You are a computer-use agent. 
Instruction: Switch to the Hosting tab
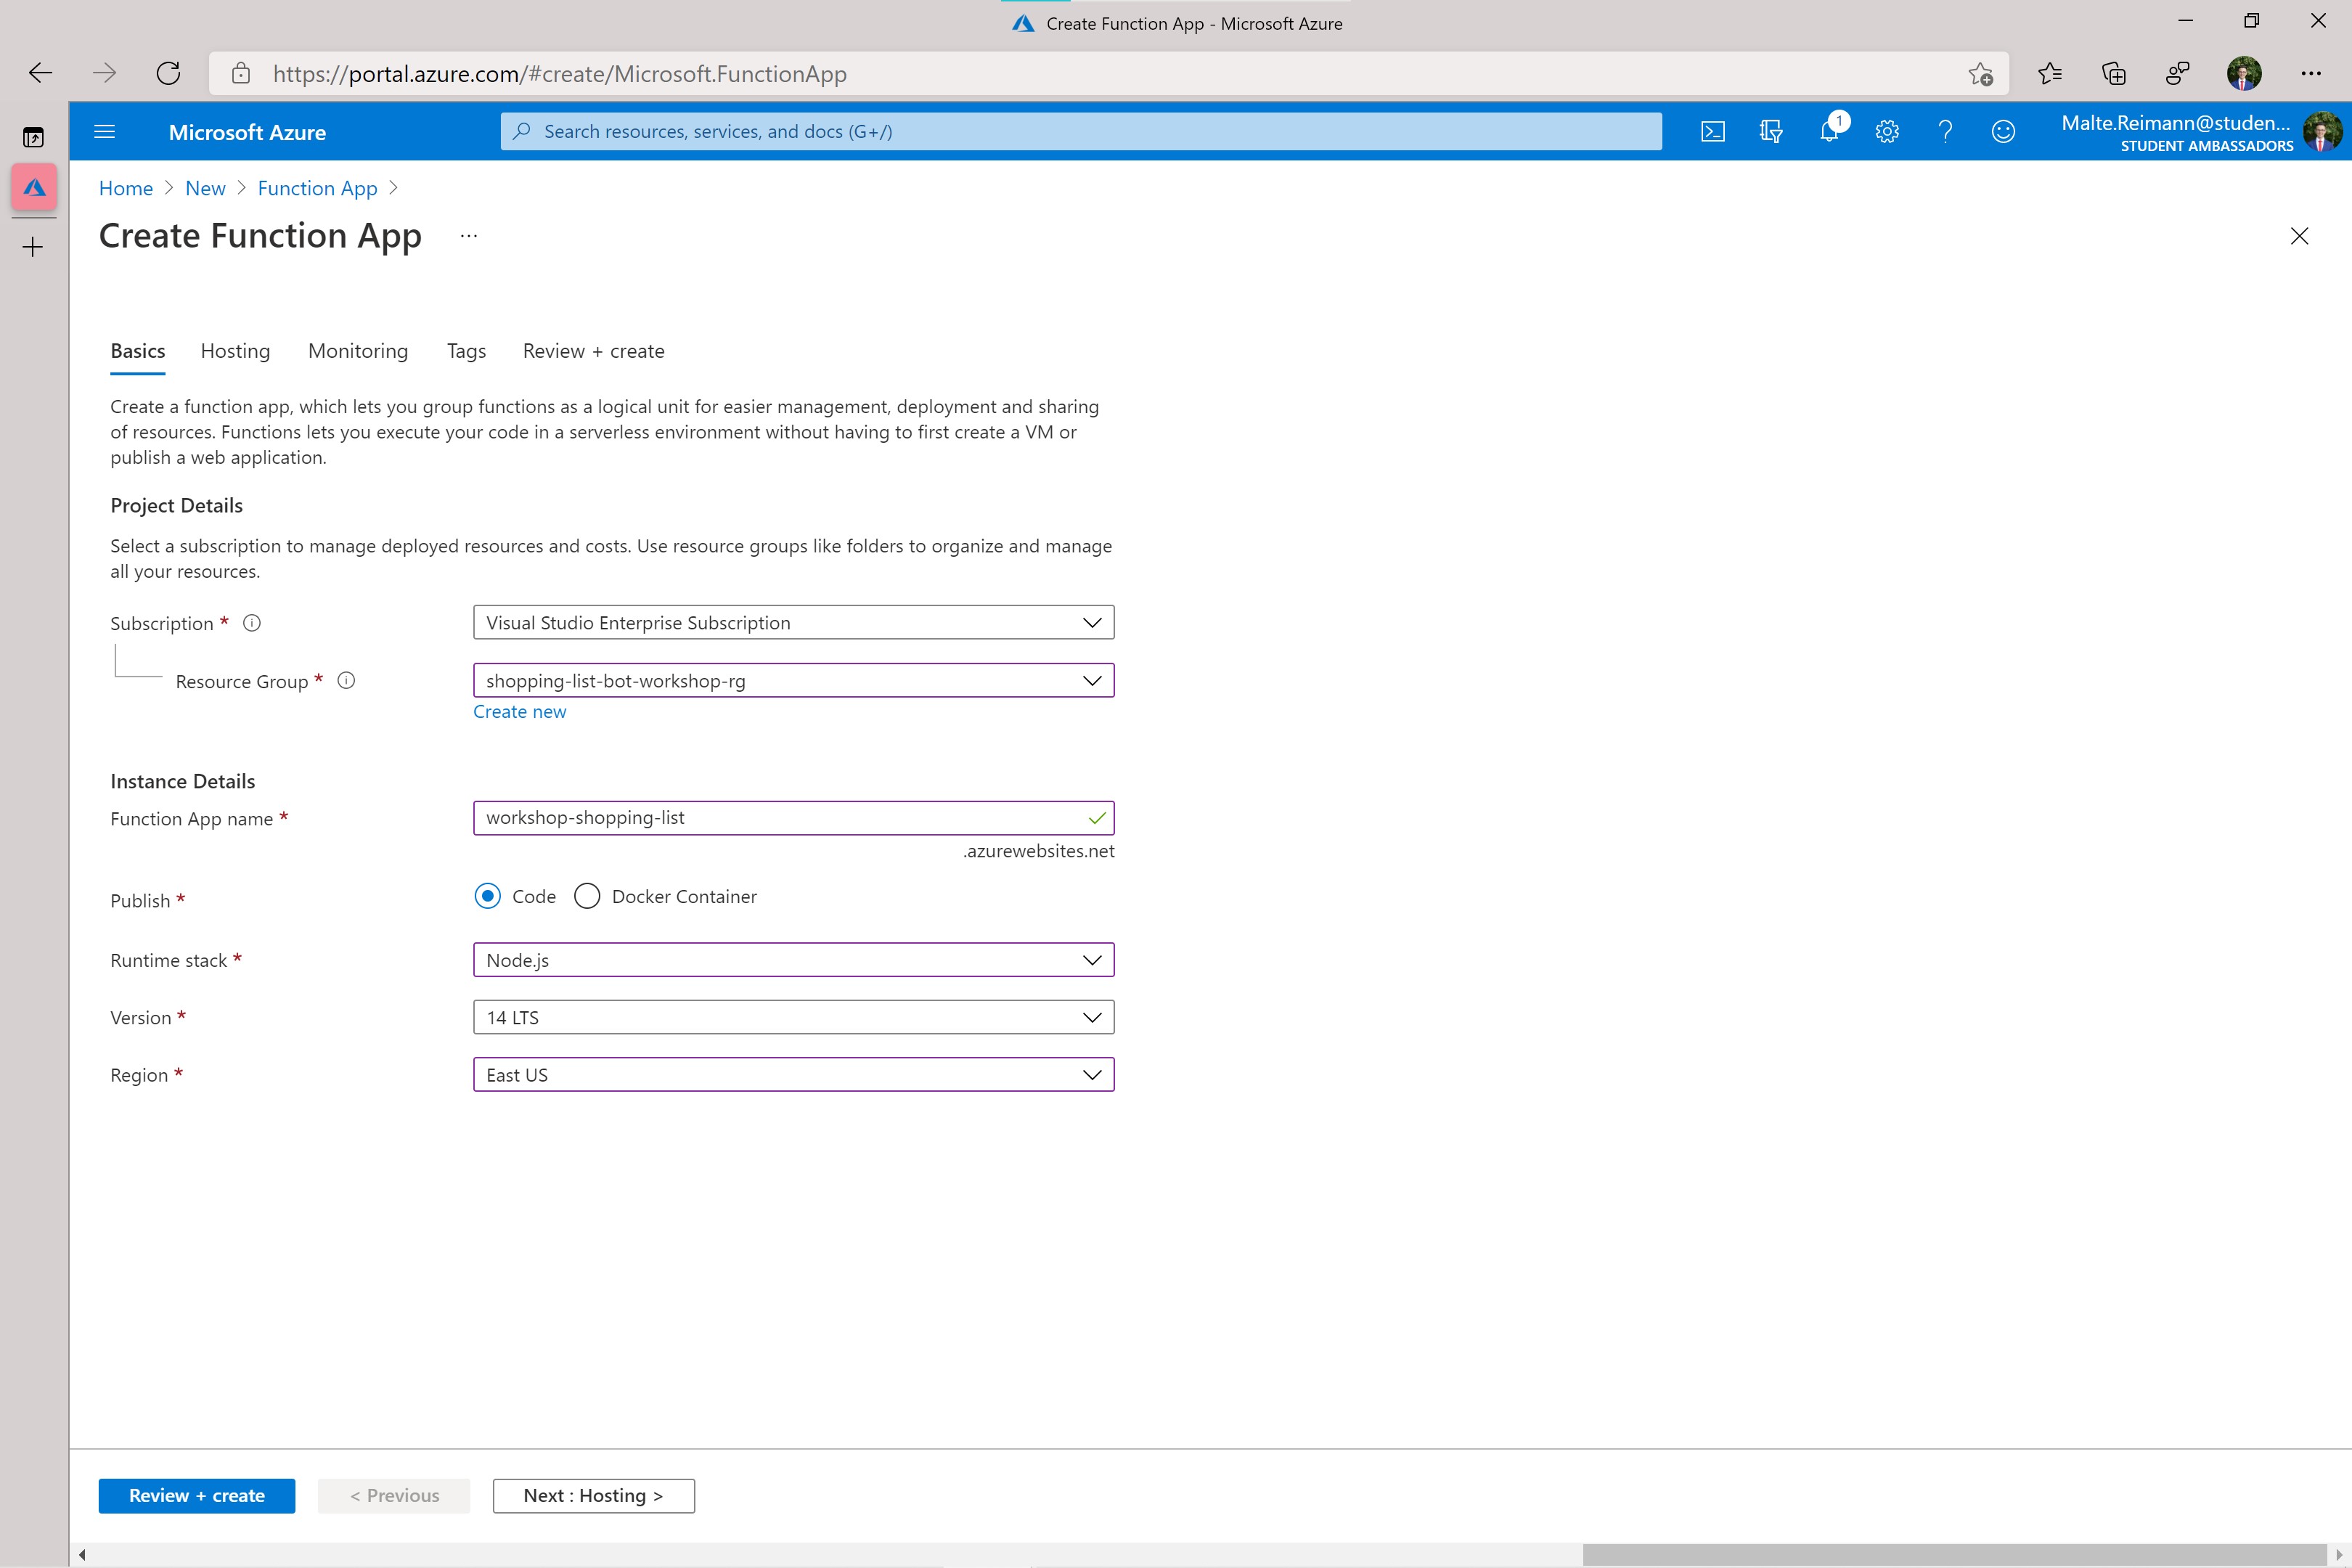234,348
